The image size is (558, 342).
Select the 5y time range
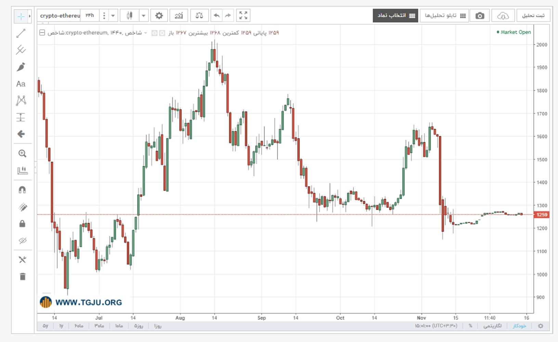pos(46,326)
